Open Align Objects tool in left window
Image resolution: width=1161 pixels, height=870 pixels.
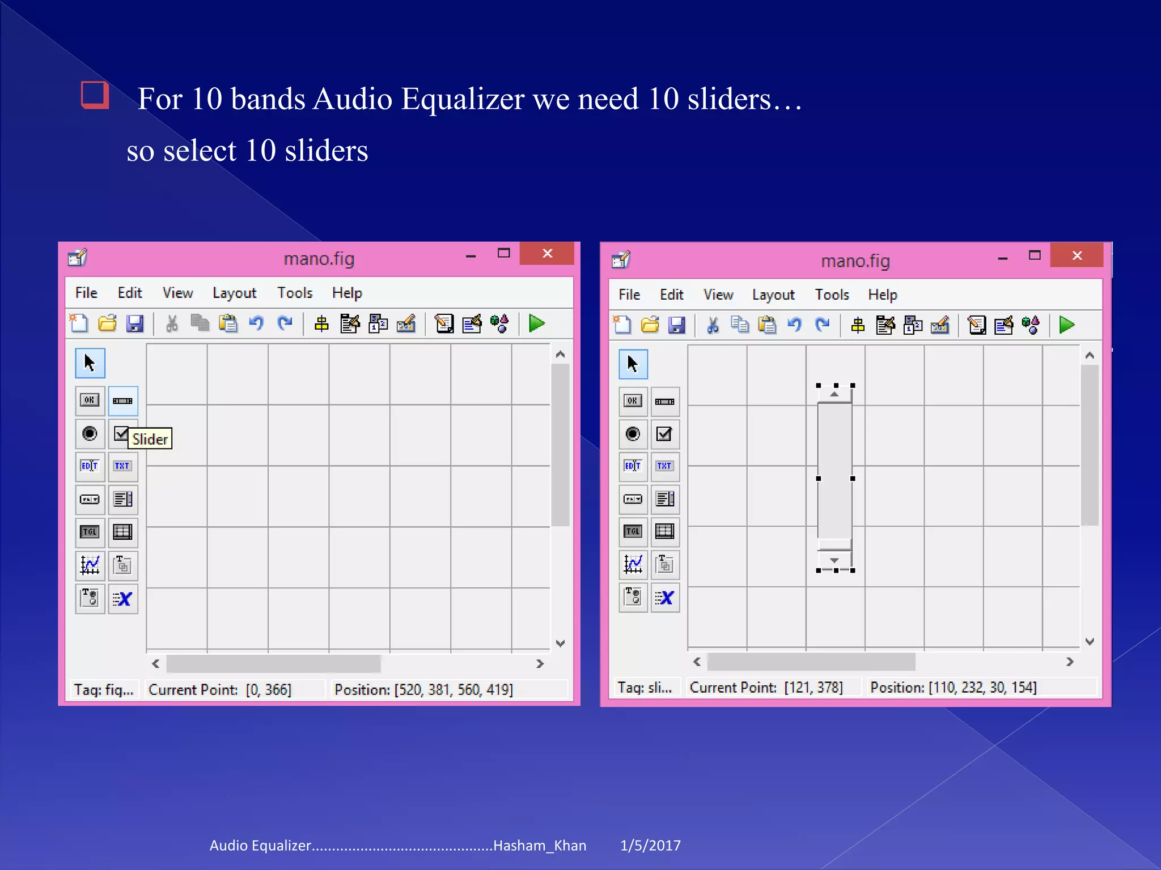pos(321,323)
